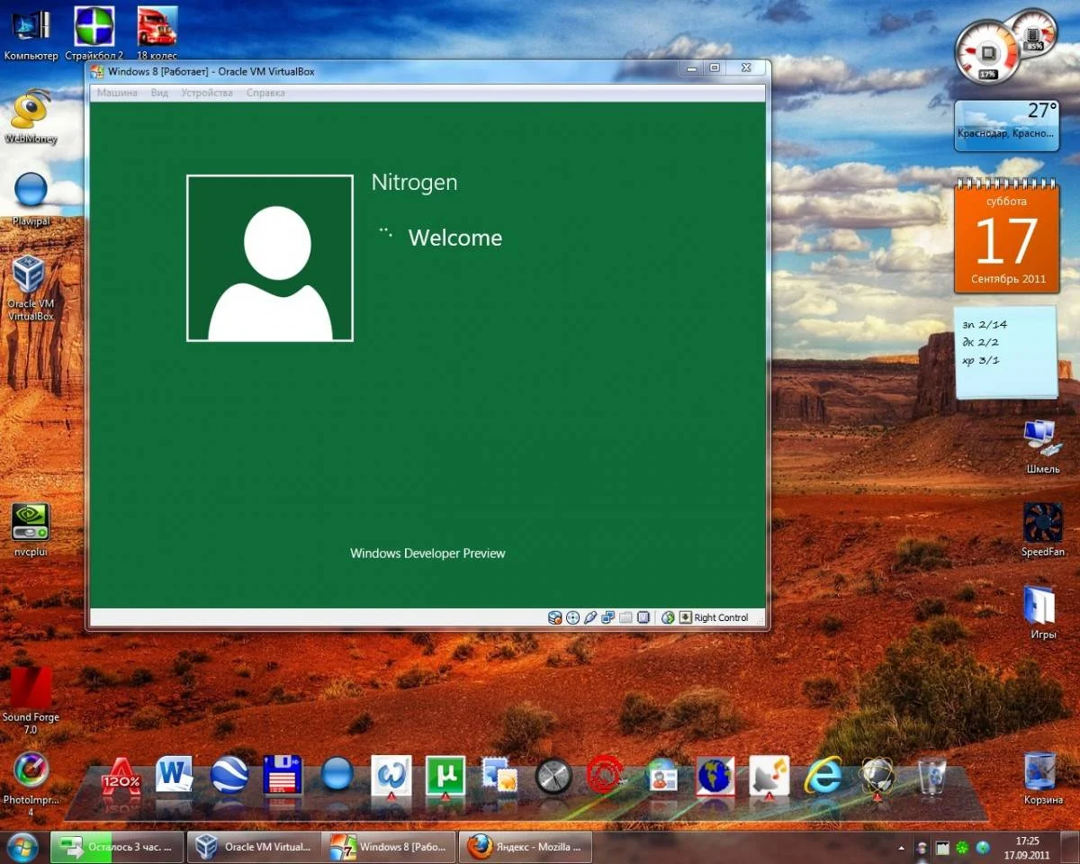Open the Вид menu
Screen dimensions: 1080x864
159,93
